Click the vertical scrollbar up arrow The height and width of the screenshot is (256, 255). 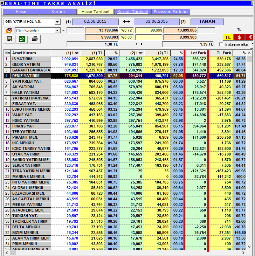(x=249, y=53)
